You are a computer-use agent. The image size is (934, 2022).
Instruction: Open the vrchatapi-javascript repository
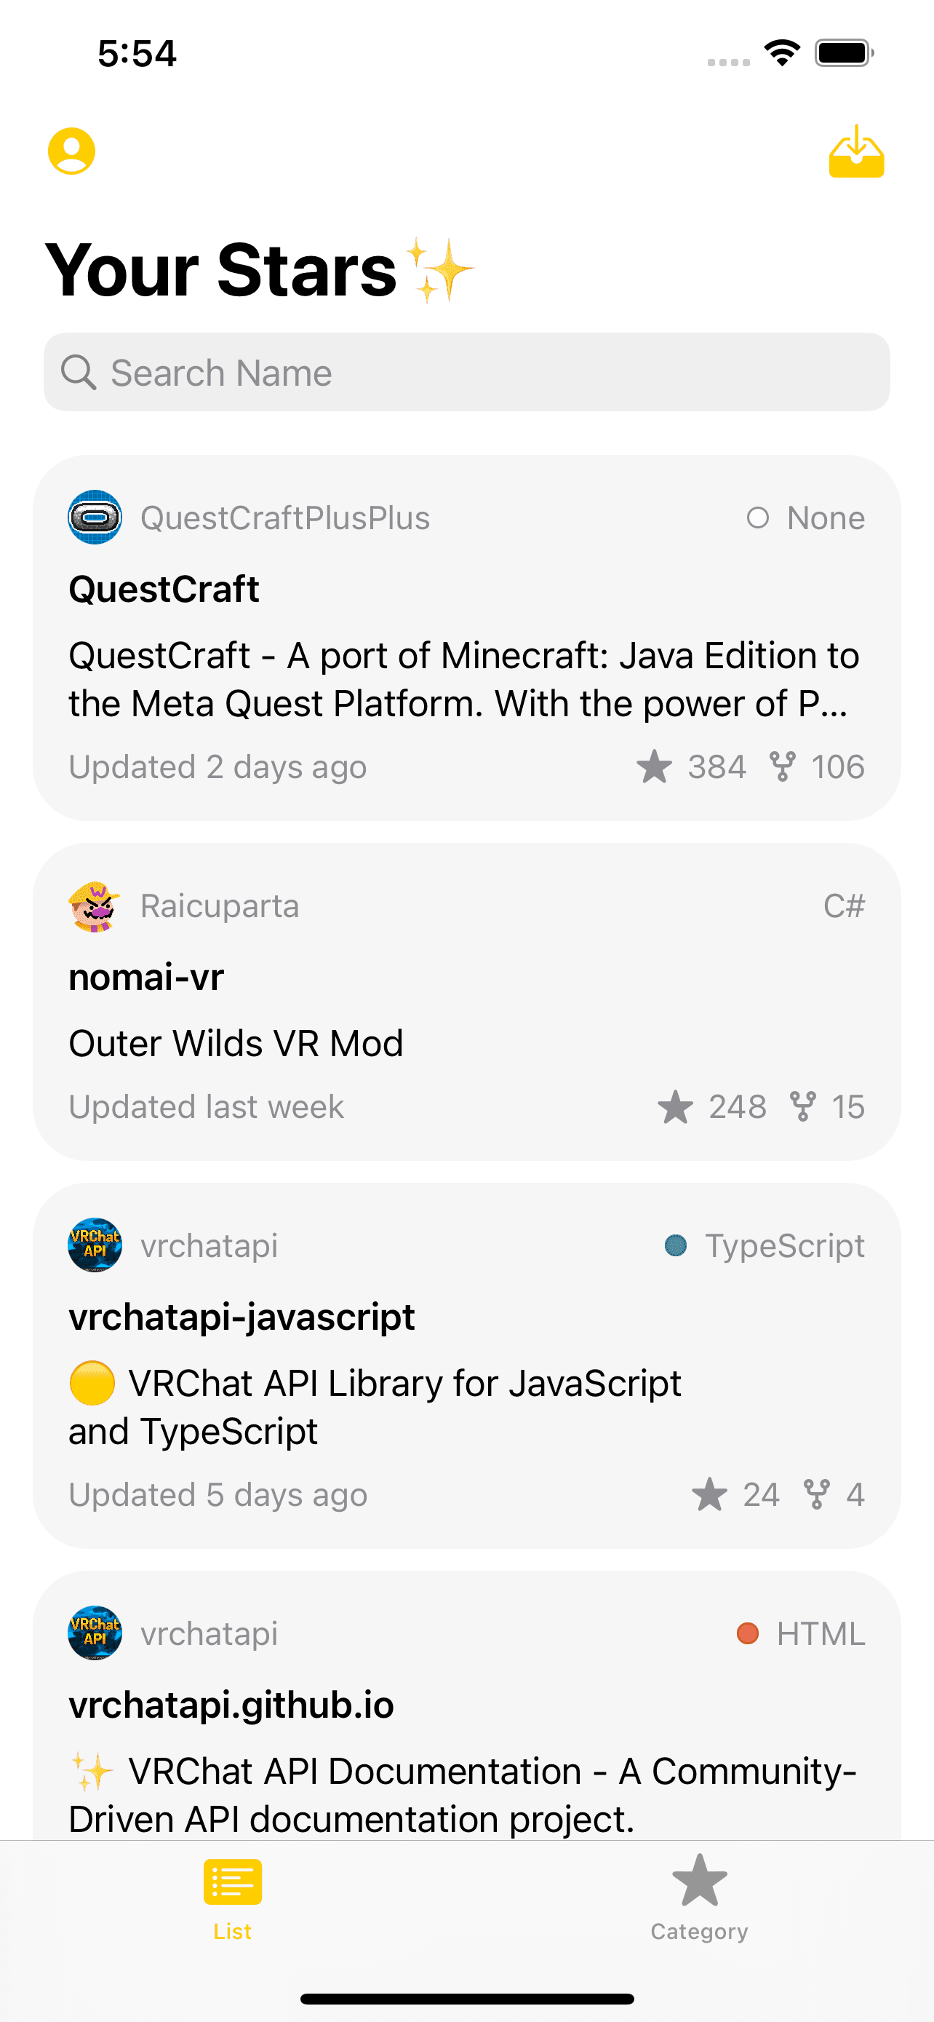point(242,1317)
